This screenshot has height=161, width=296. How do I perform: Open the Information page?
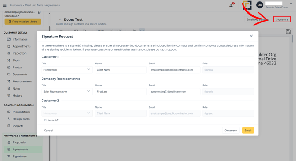20,39
